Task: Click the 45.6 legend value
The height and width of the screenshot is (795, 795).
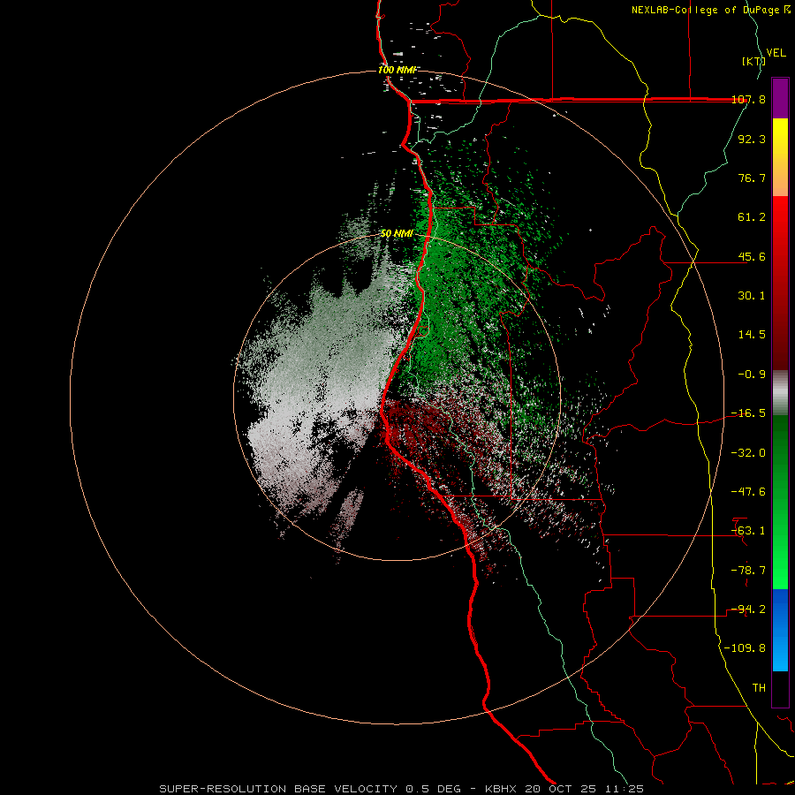Action: 752,256
